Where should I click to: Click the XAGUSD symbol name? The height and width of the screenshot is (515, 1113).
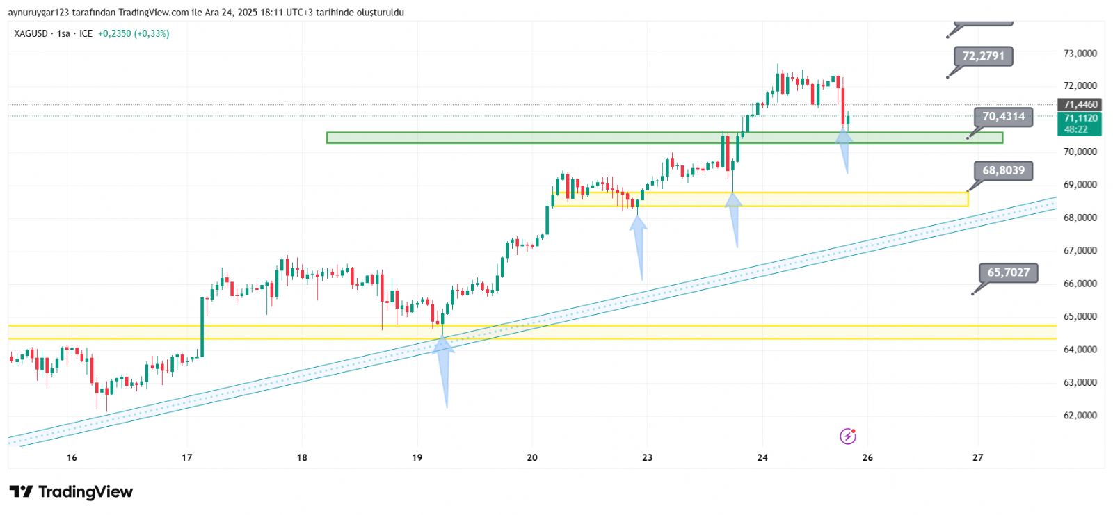31,33
